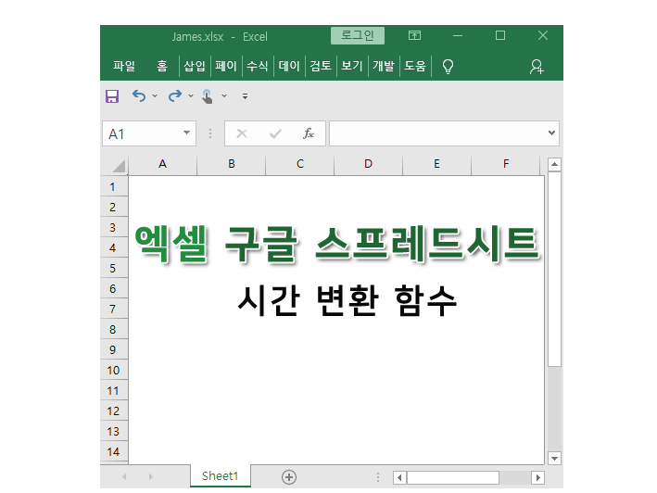Click the Share person icon

537,67
